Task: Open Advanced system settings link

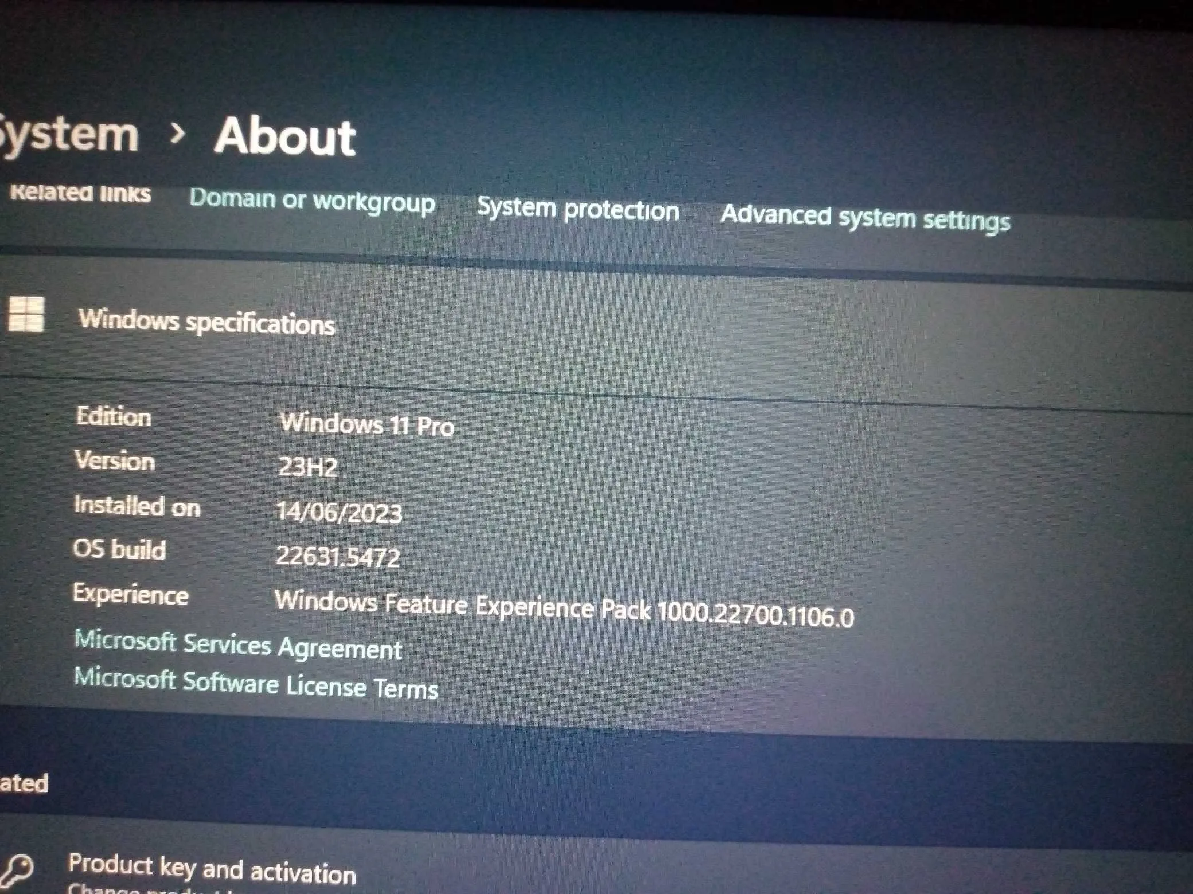Action: pyautogui.click(x=865, y=218)
